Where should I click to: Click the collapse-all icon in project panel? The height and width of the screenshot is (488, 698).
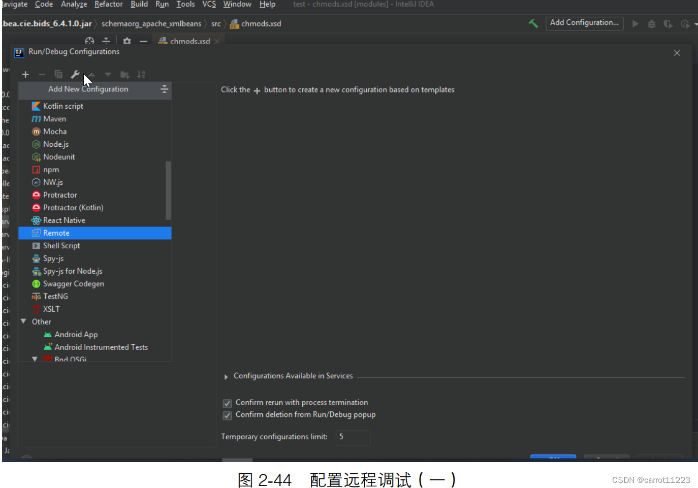(x=106, y=41)
